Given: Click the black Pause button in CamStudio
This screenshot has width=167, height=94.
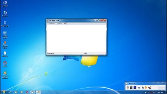Looking at the screenshot, I should 131,87.
